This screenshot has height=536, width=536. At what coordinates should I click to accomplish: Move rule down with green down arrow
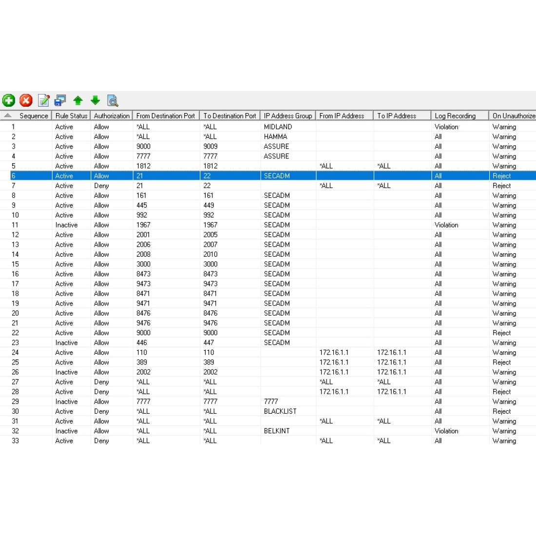(95, 100)
